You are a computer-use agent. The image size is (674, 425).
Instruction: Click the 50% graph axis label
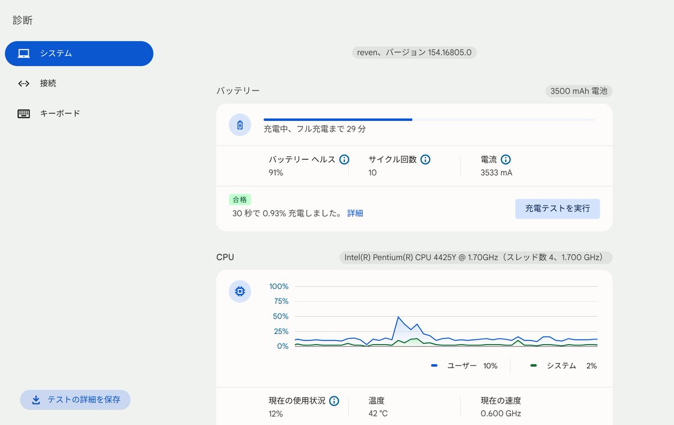click(280, 316)
